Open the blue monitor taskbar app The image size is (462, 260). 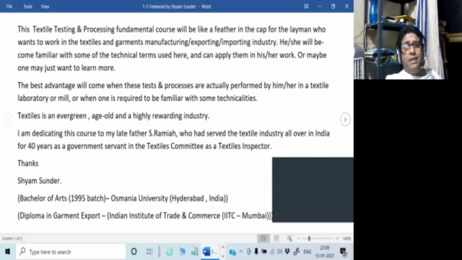tap(182, 251)
